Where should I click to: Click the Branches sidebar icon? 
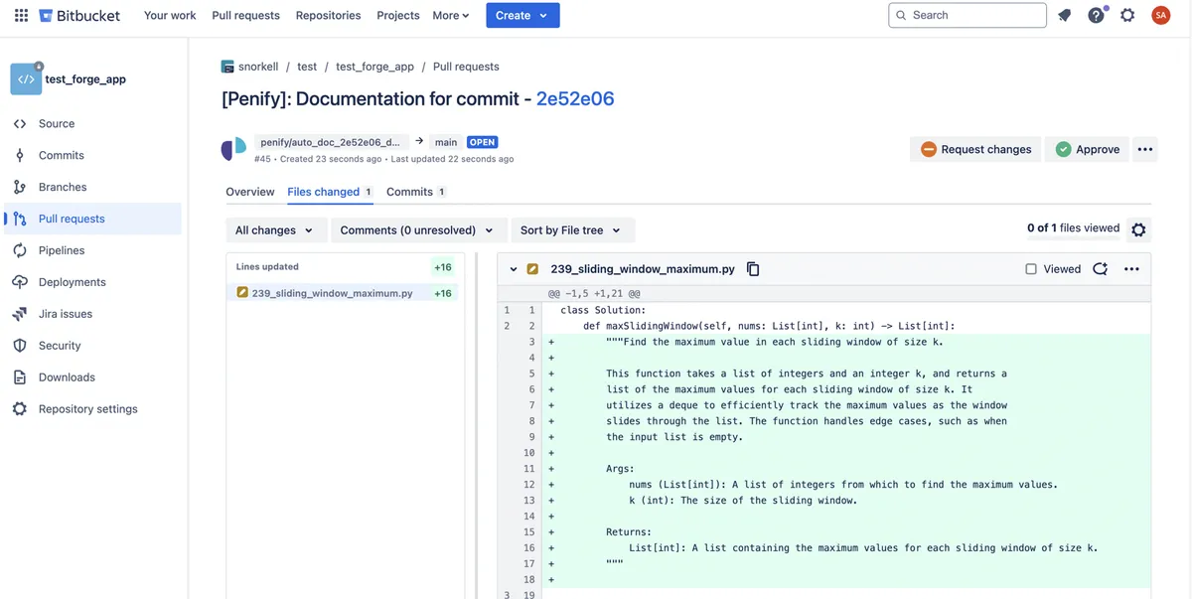[20, 188]
